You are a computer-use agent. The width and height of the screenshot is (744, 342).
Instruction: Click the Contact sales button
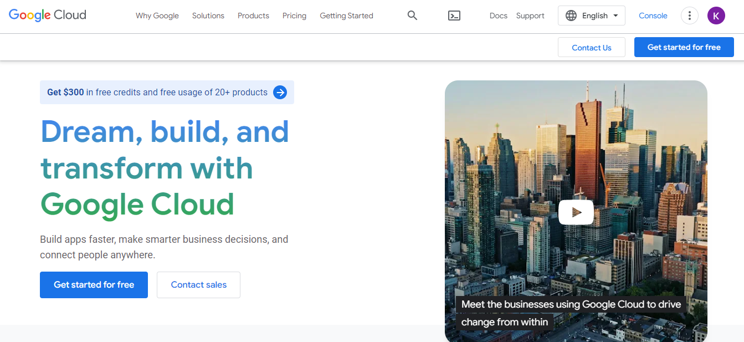click(198, 285)
